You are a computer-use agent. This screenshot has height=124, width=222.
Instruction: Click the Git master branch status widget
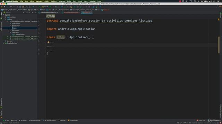click(x=193, y=123)
